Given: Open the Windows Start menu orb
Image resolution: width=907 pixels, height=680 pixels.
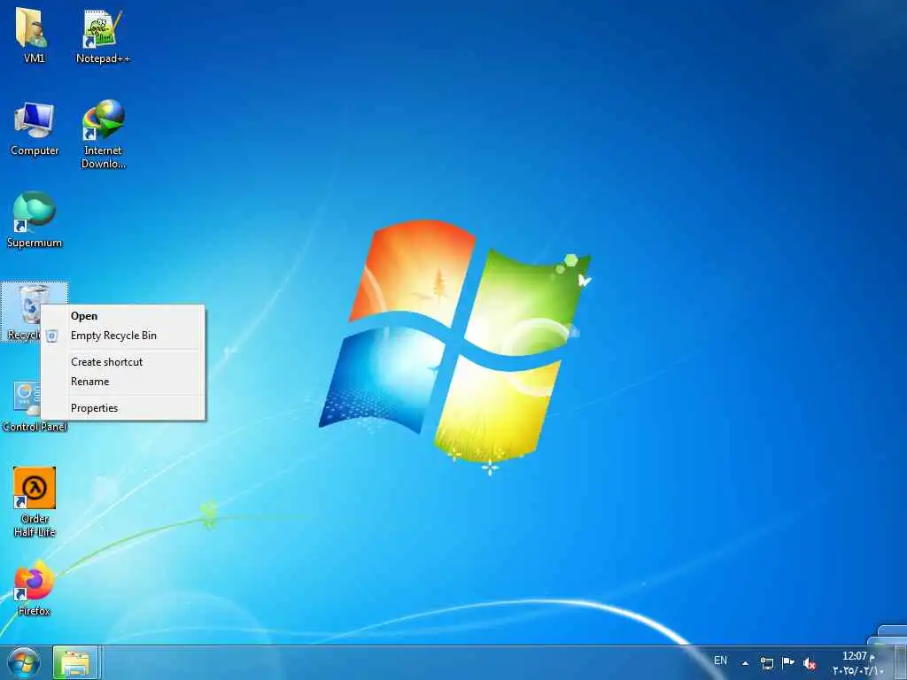Looking at the screenshot, I should tap(24, 662).
